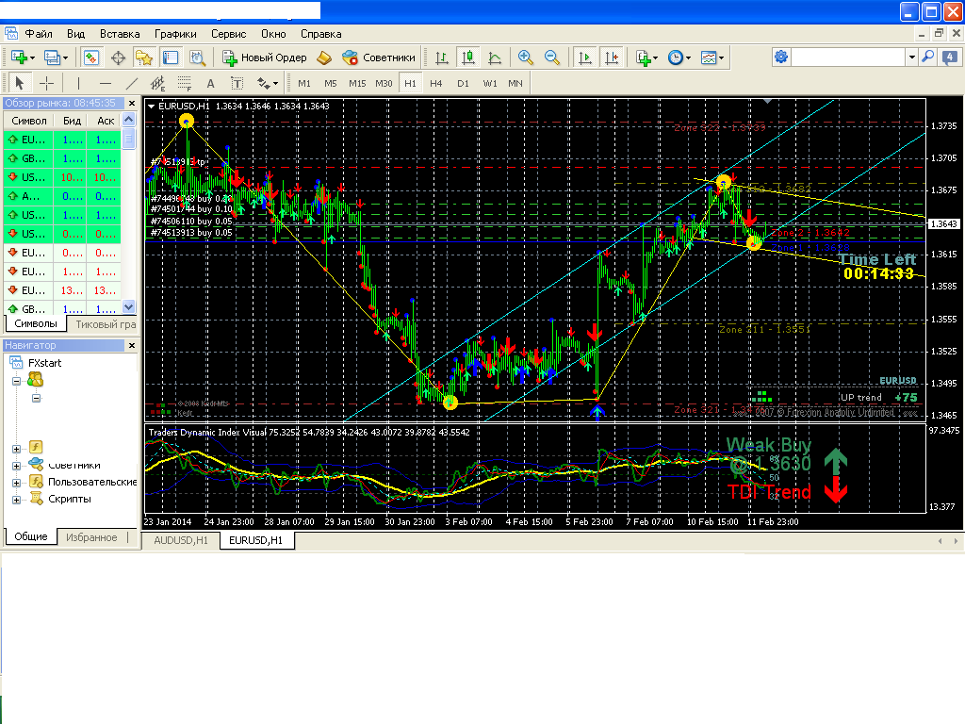Select the trendline drawing tool
This screenshot has width=965, height=724.
click(132, 83)
